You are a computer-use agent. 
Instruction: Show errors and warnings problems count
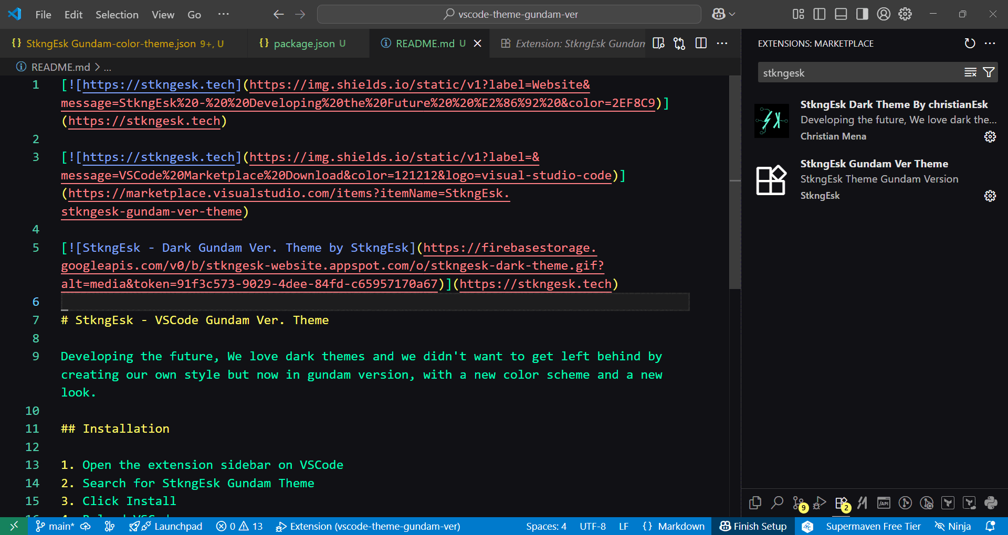click(239, 526)
